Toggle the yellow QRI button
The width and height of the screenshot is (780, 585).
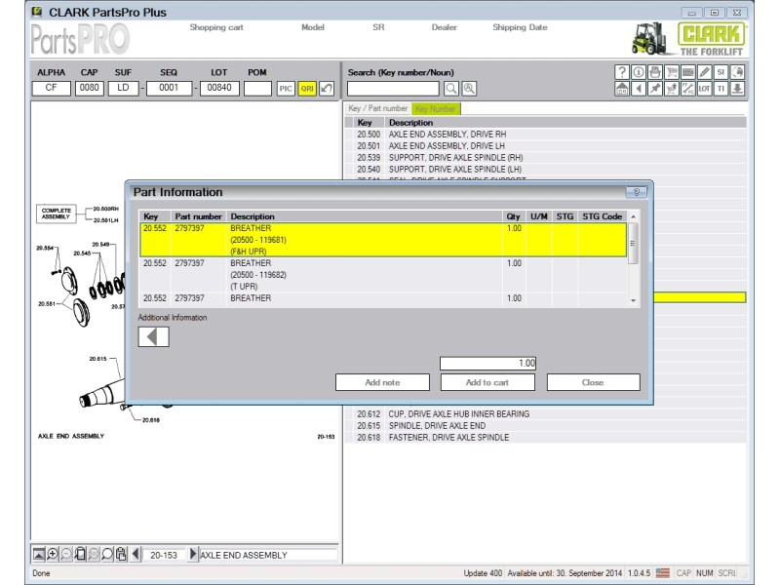[307, 89]
